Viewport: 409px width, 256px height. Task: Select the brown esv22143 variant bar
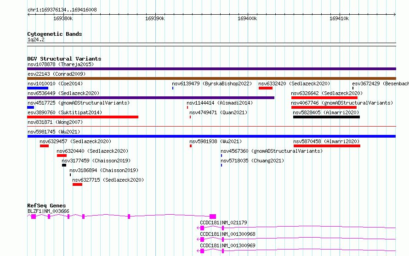pyautogui.click(x=211, y=78)
